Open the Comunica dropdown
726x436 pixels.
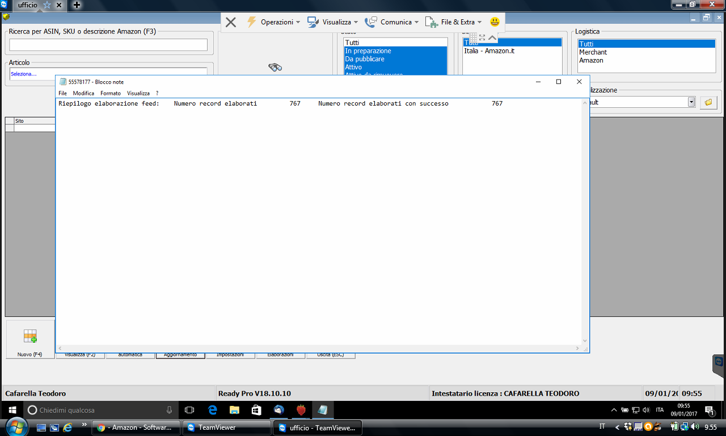(392, 22)
